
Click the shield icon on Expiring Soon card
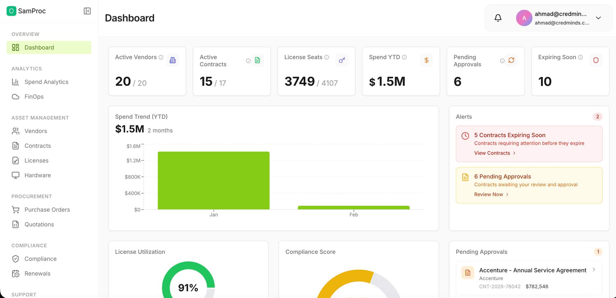596,60
